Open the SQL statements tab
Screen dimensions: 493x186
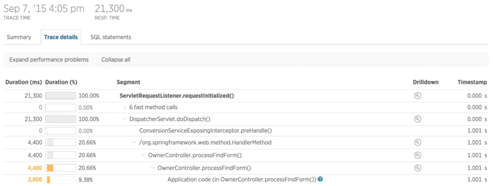pyautogui.click(x=111, y=37)
